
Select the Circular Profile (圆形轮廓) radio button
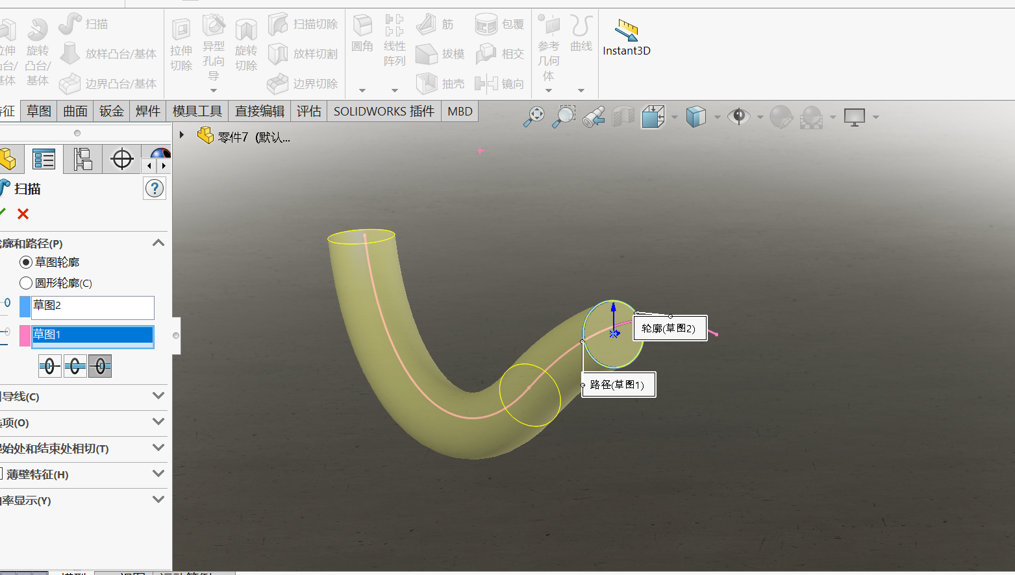tap(26, 283)
